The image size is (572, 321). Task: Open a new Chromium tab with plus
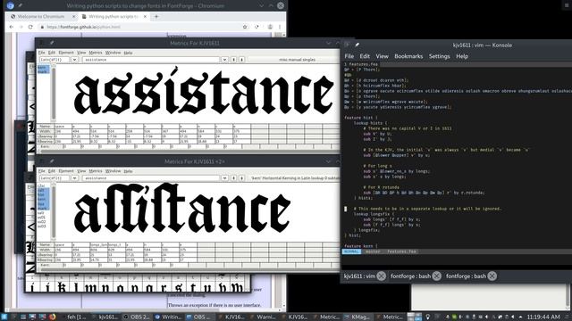[156, 16]
